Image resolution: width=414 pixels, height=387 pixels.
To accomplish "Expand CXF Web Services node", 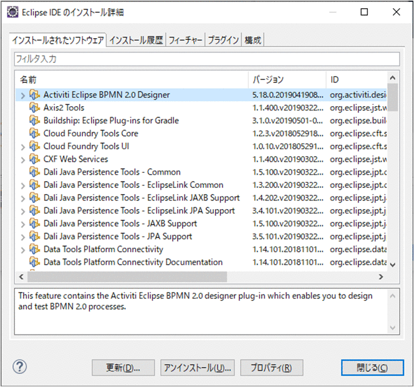I will point(23,160).
